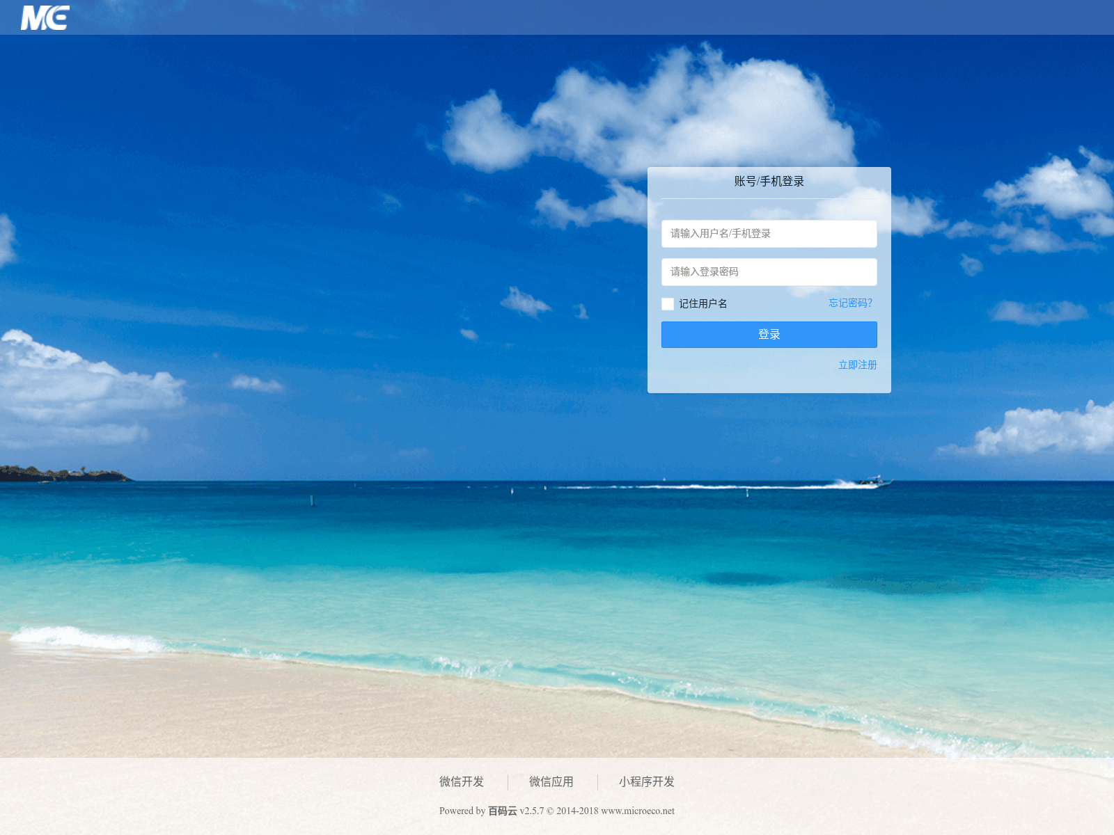This screenshot has width=1114, height=835.
Task: Focus the 请输入用户名/手机登录 username field
Action: (x=769, y=234)
